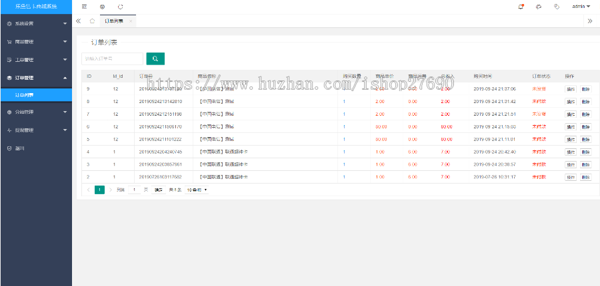Open the notification bell icon

521,6
